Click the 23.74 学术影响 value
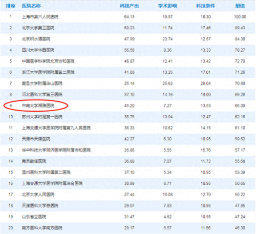This screenshot has height=234, width=256. (x=167, y=39)
